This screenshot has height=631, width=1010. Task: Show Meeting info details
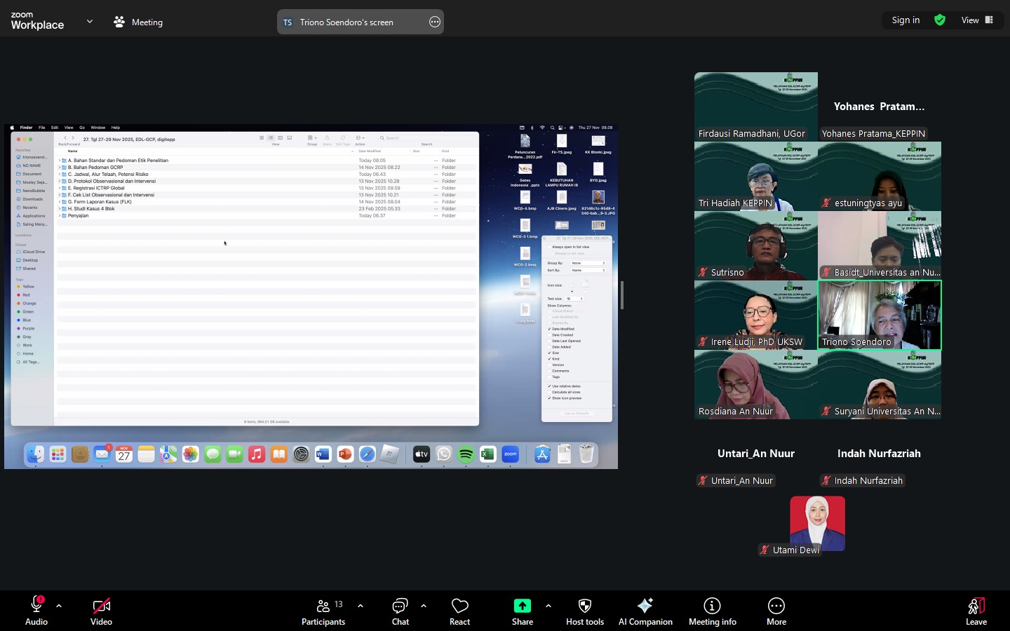click(x=712, y=606)
